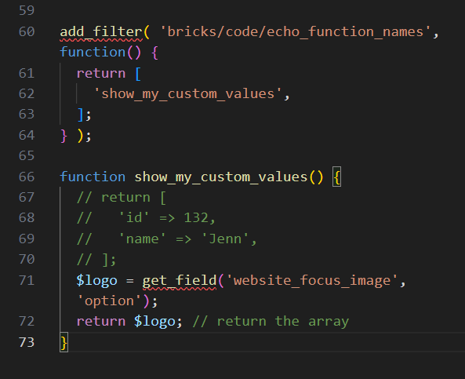Image resolution: width=465 pixels, height=379 pixels.
Task: Click line number 71 in gutter
Action: (x=27, y=280)
